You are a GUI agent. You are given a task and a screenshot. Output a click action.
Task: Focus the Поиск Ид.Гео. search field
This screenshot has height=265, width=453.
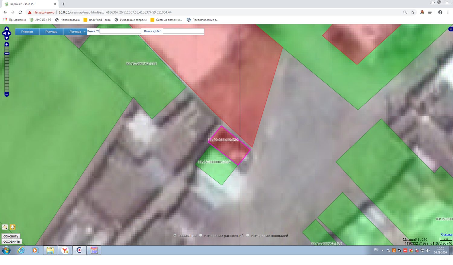184,31
